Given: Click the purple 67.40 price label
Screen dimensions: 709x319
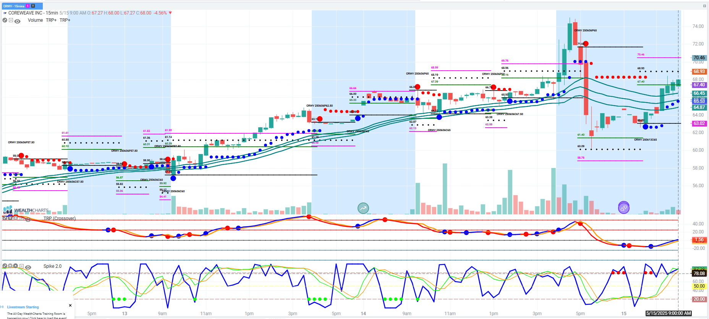Looking at the screenshot, I should click(x=699, y=85).
